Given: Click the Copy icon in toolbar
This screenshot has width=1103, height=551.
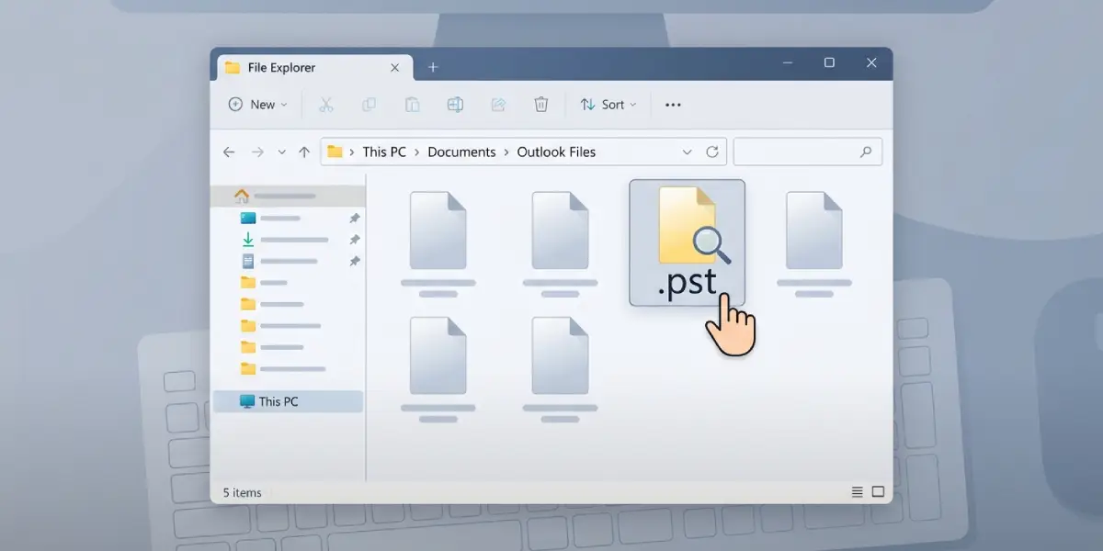Looking at the screenshot, I should (369, 105).
